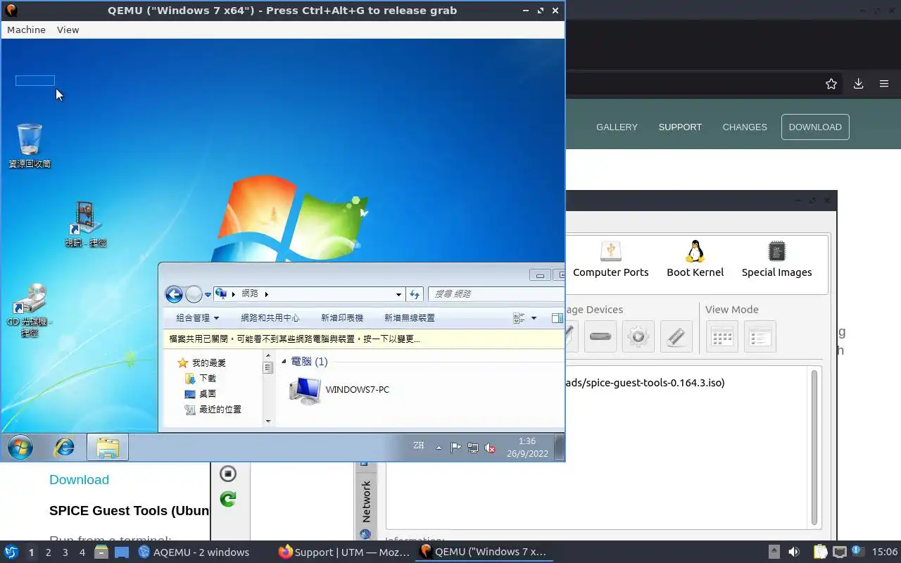Open CHANGES in the UTM site navigation
The height and width of the screenshot is (563, 901).
coord(745,127)
